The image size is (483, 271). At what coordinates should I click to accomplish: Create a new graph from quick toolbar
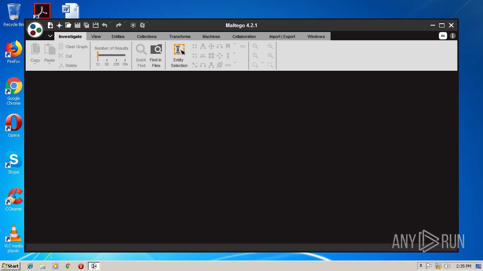click(50, 25)
